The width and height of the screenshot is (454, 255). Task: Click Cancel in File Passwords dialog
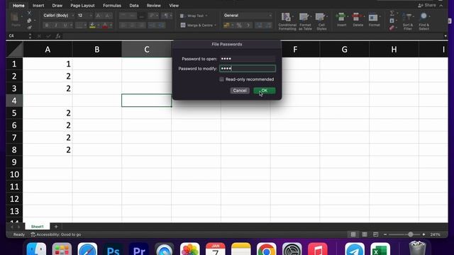click(240, 91)
